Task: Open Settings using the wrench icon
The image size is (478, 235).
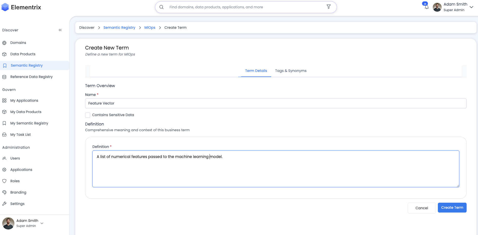Action: tap(5, 204)
